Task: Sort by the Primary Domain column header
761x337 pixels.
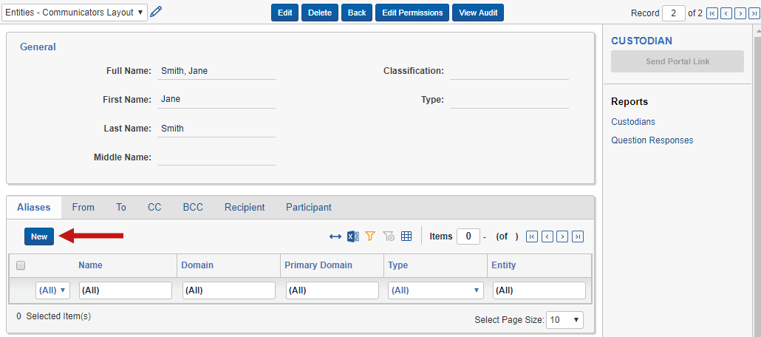Action: click(318, 265)
